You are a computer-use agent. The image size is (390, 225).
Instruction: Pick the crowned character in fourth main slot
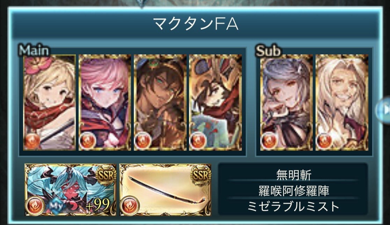point(215,103)
